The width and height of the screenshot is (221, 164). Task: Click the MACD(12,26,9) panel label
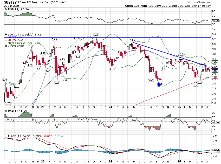[x=16, y=136]
